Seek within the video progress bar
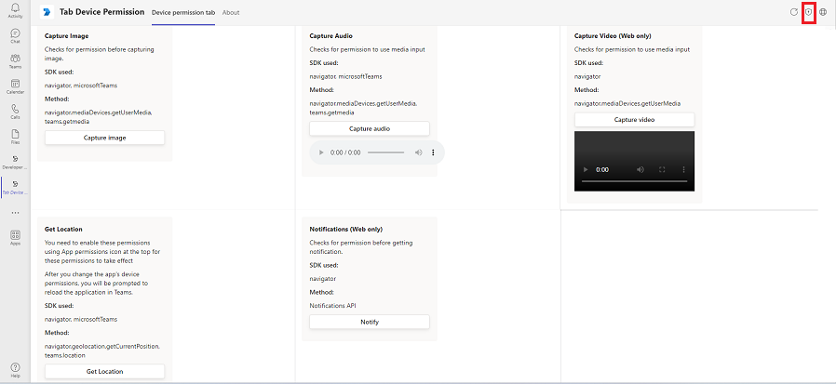The height and width of the screenshot is (384, 836). click(634, 181)
